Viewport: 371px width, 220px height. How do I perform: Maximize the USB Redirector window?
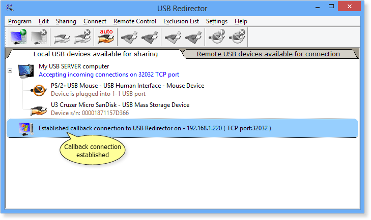tap(331, 7)
